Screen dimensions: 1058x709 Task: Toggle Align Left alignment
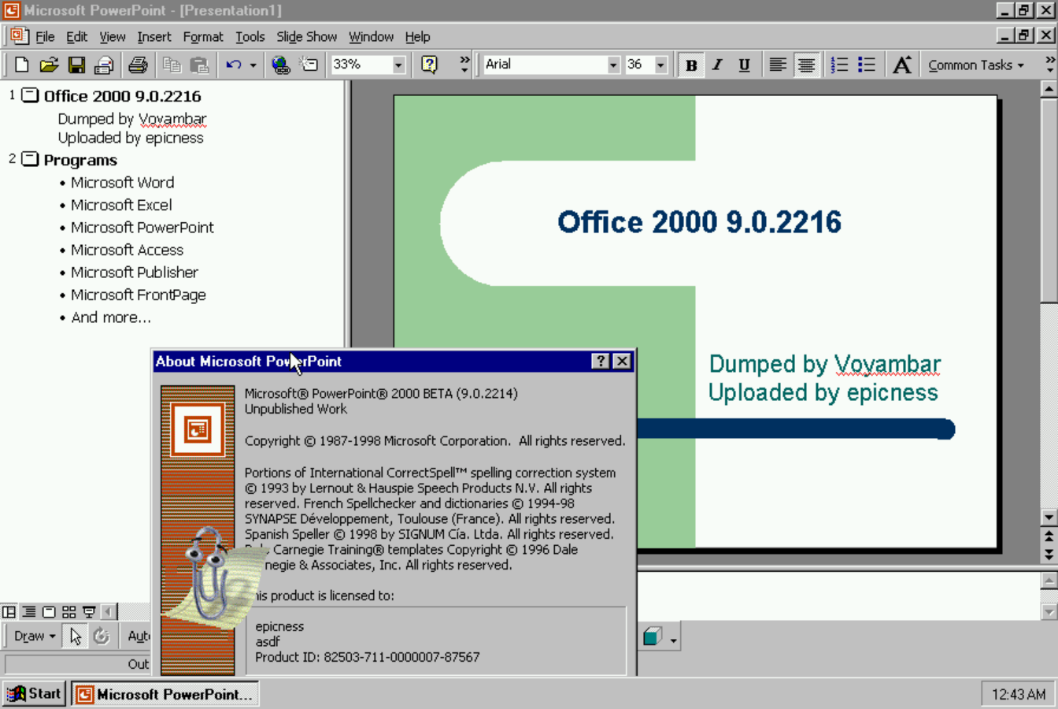778,65
